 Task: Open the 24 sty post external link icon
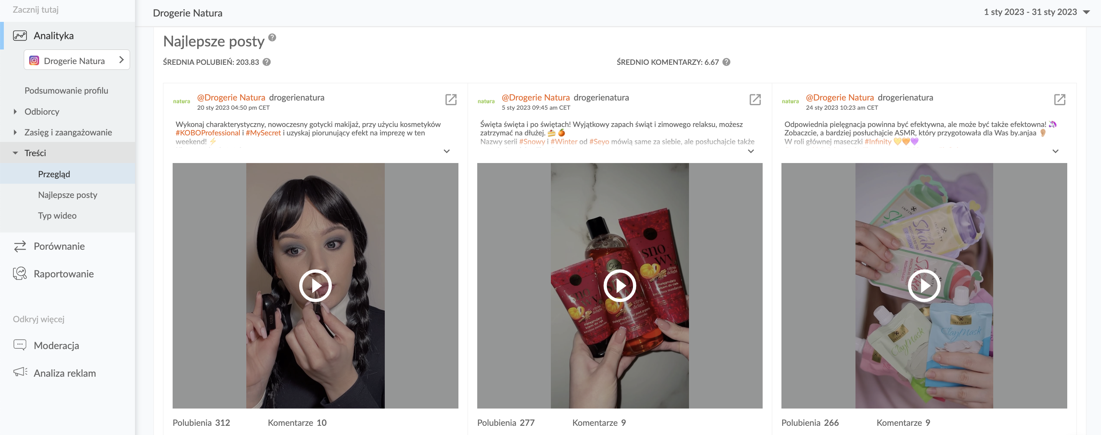(x=1060, y=100)
